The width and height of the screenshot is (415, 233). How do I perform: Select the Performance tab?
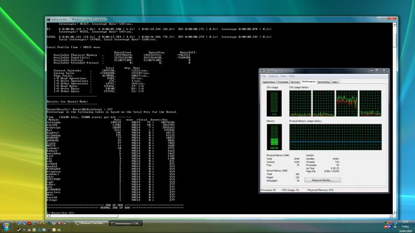(309, 82)
